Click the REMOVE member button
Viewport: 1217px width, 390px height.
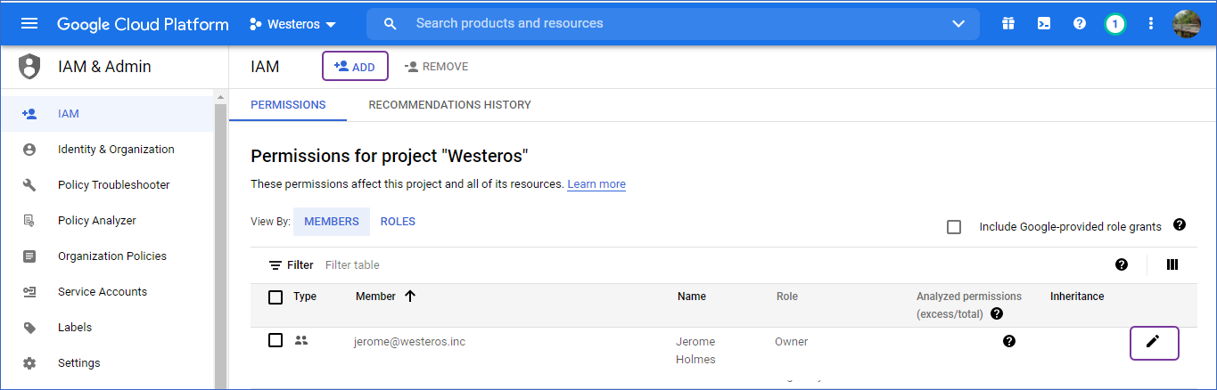click(x=436, y=67)
